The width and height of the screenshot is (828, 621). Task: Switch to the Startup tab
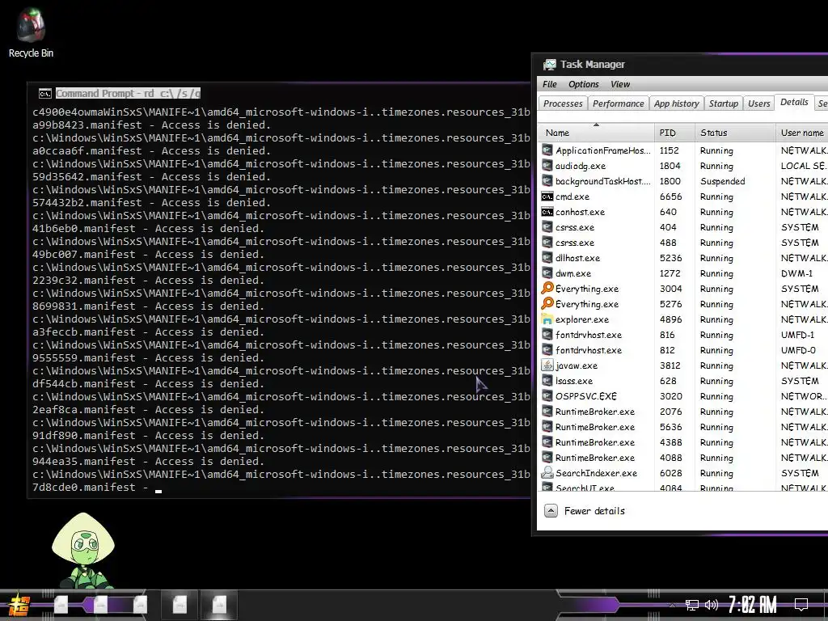click(x=724, y=103)
